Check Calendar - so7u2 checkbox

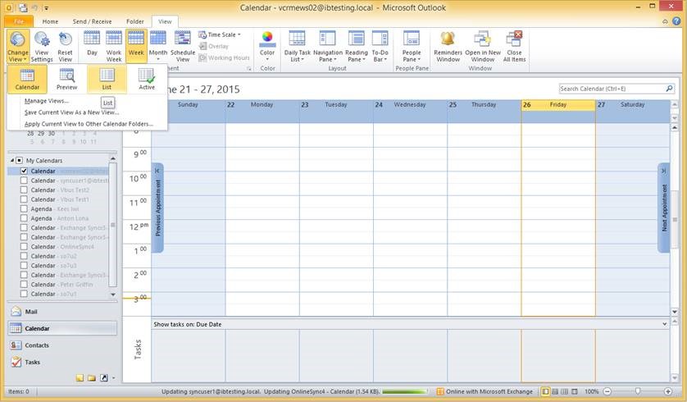(x=24, y=256)
